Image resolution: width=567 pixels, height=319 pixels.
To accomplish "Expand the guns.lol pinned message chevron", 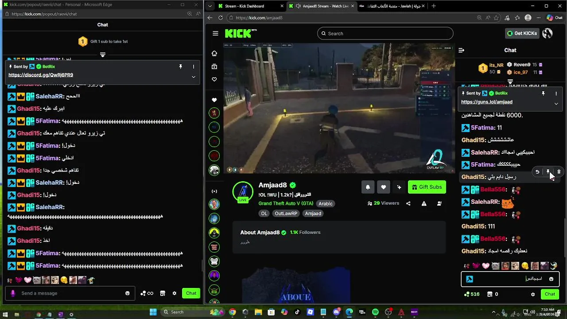I will pos(556,104).
